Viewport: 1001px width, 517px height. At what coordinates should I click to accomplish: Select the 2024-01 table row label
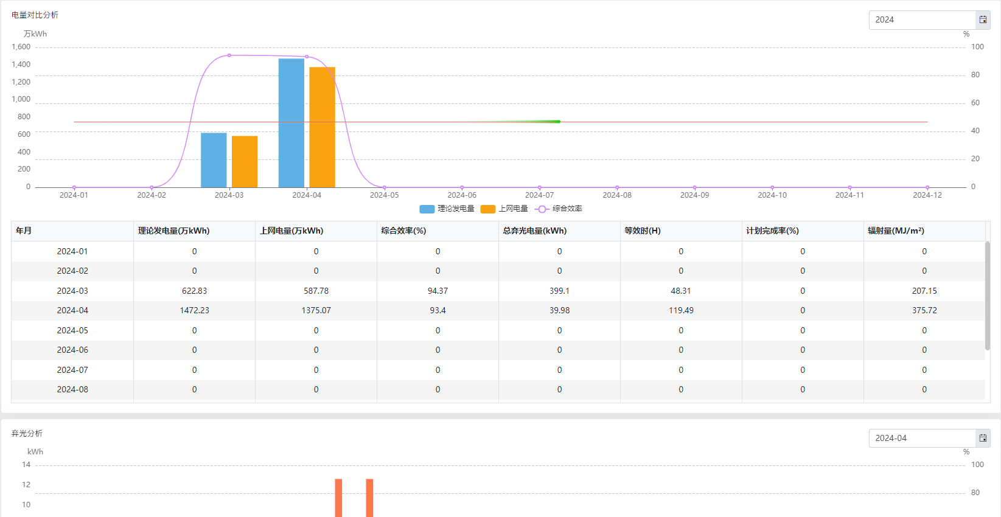72,251
